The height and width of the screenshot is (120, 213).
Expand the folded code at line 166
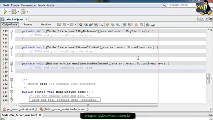(11, 100)
